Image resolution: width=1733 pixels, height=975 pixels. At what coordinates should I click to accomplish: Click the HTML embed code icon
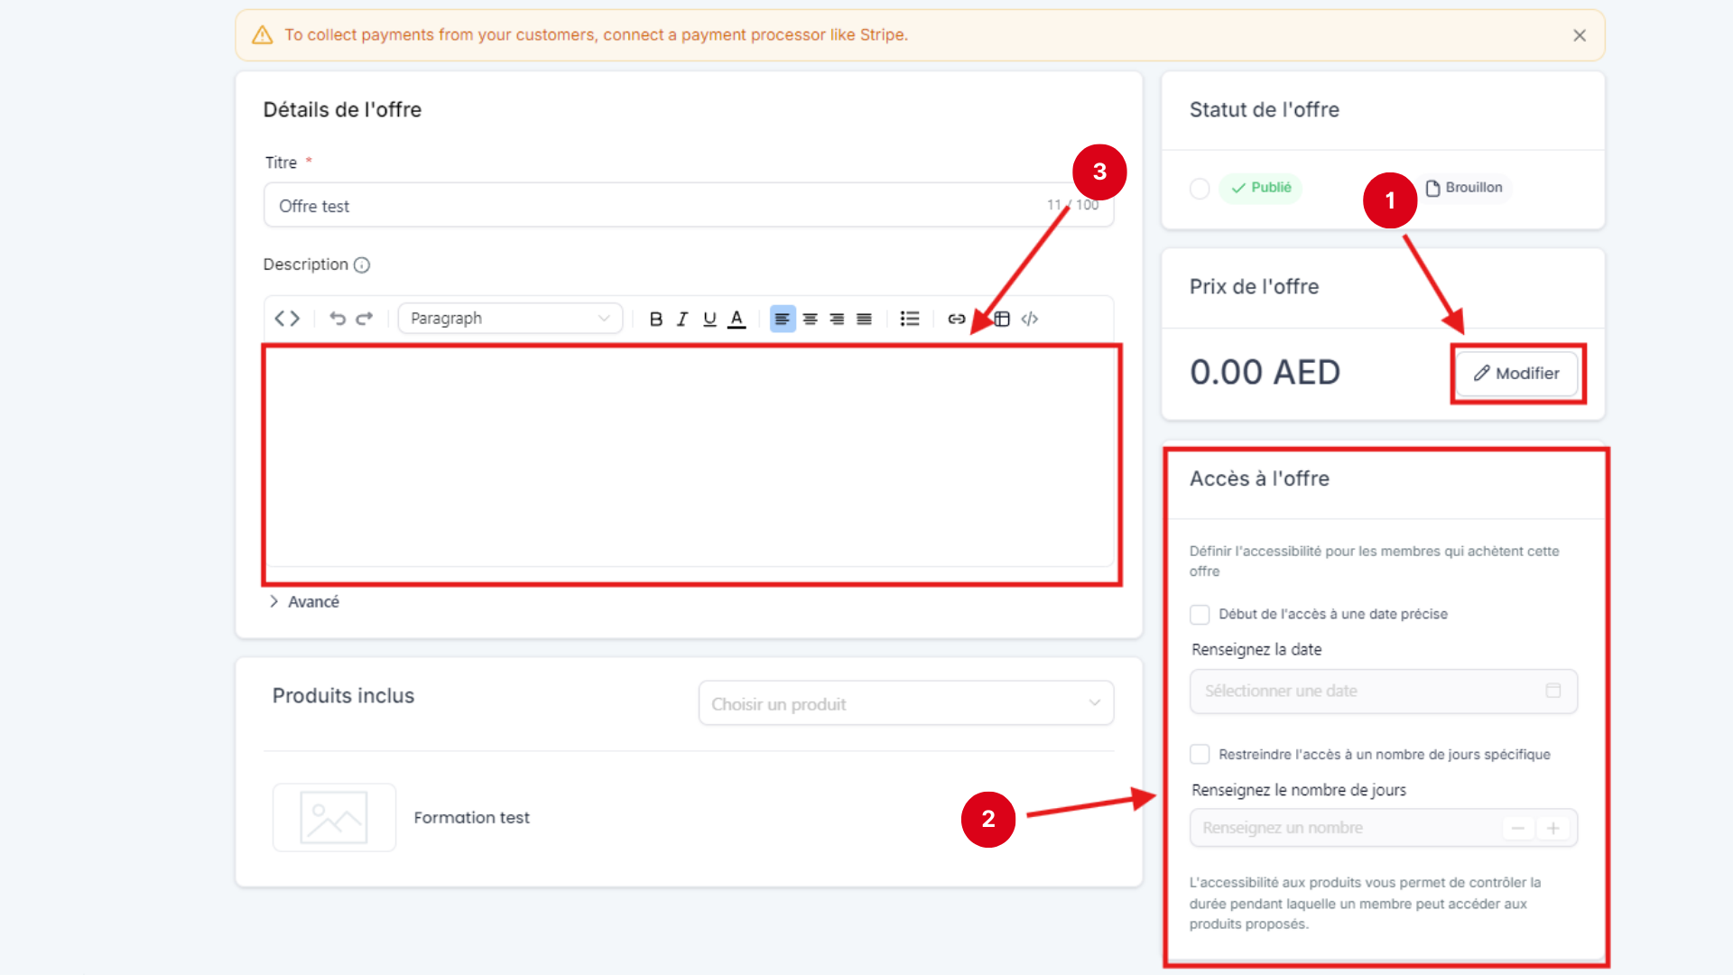click(x=1030, y=319)
